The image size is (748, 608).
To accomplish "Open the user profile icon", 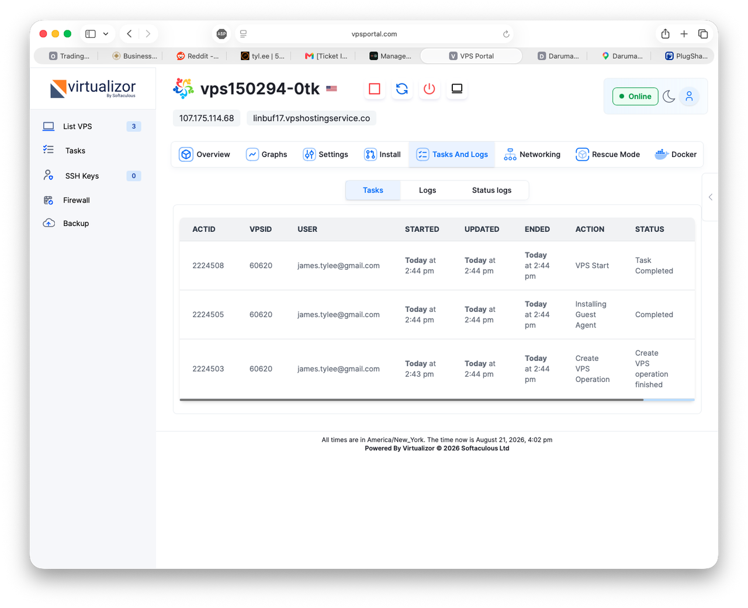I will [690, 96].
